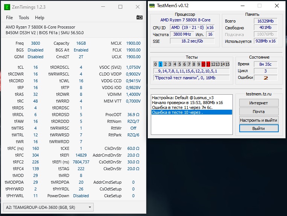The image size is (287, 216).
Task: Click the Выйти button in TestMem5
Action: (x=259, y=128)
